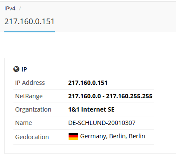Click Germany, Berlin, Berlin geolocation text
Image resolution: width=176 pixels, height=162 pixels.
pos(113,136)
